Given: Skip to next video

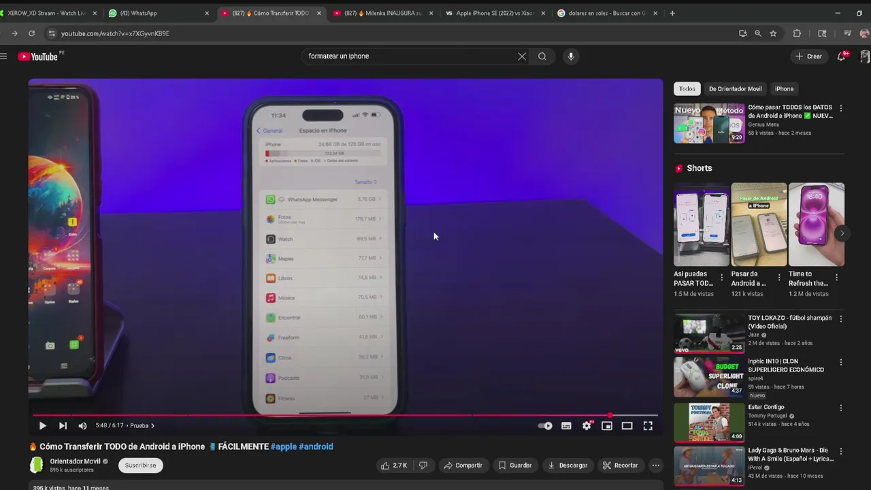Looking at the screenshot, I should pyautogui.click(x=63, y=426).
